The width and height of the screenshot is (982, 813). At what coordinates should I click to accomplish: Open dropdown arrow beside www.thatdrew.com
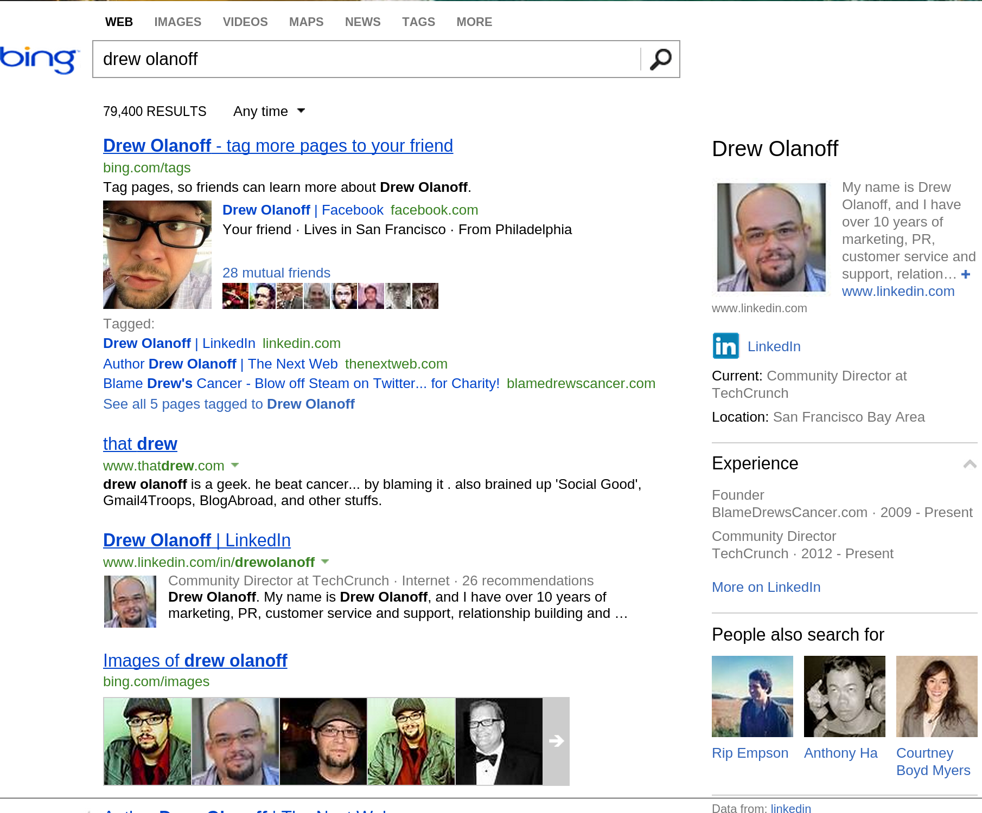click(x=235, y=465)
